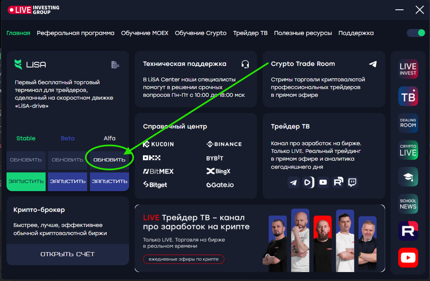Screen dimensions: 430x281
Task: Open the Полезные ресурсы menu tab
Action: coord(303,33)
